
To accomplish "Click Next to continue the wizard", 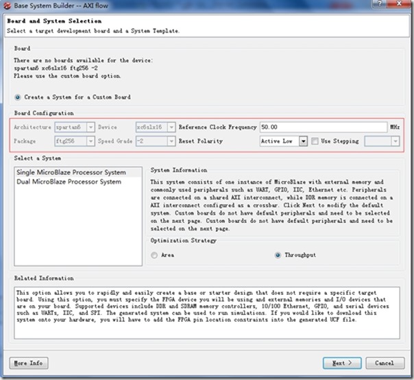I will [341, 362].
